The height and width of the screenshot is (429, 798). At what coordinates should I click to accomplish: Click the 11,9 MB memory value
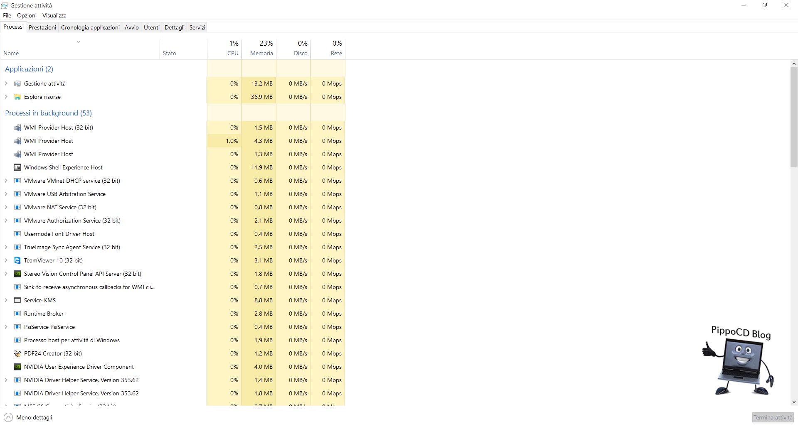(x=261, y=167)
